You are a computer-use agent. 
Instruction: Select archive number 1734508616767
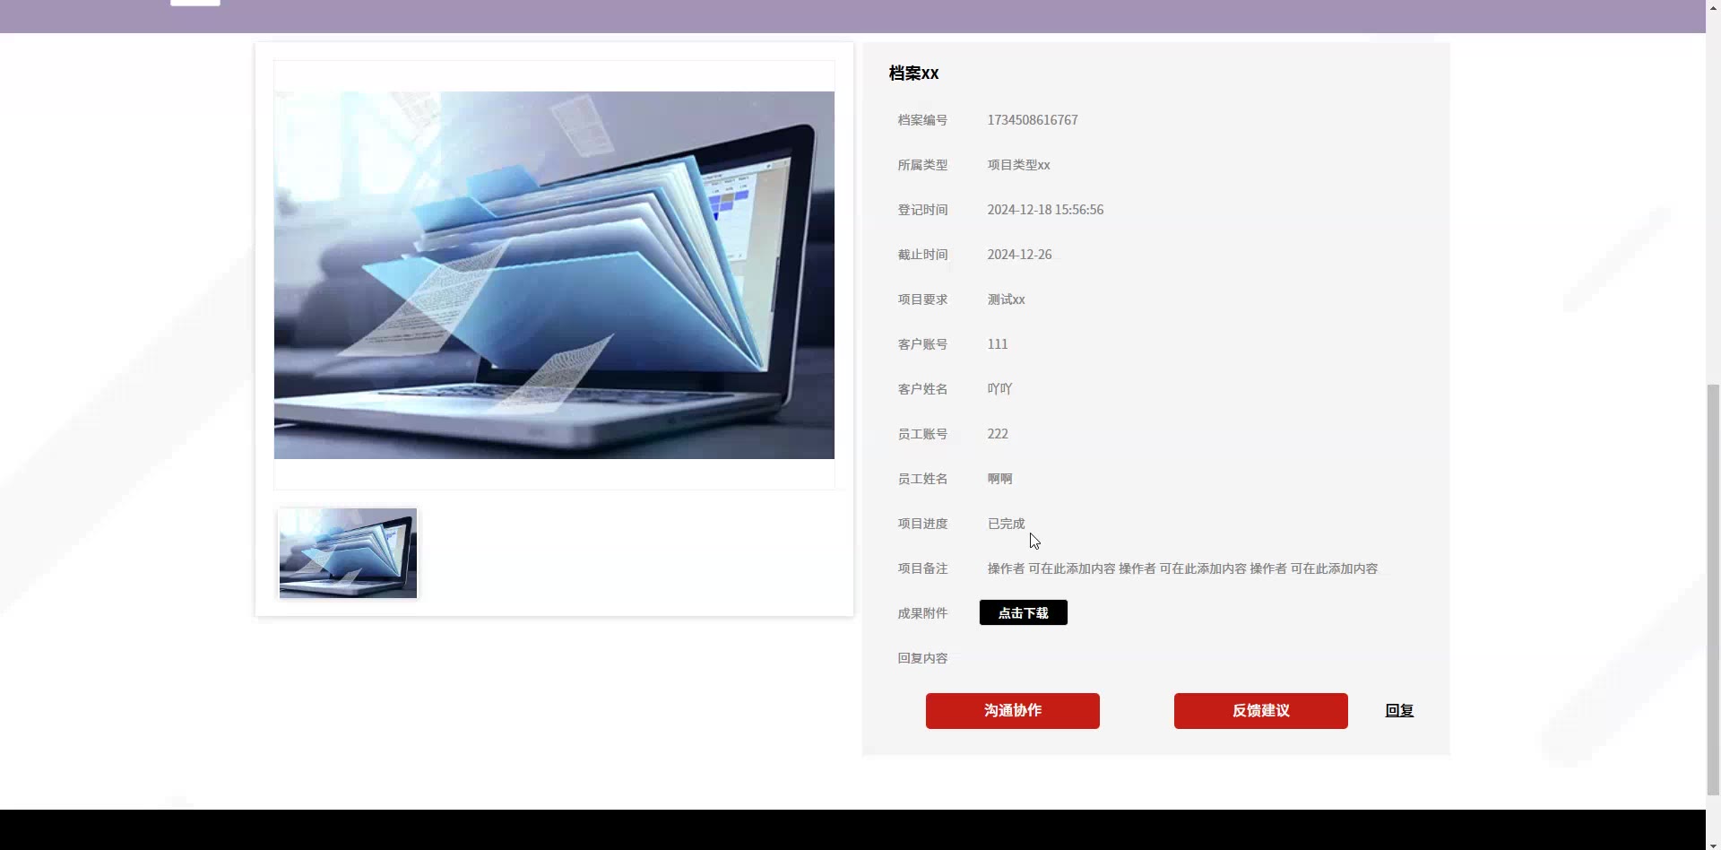(x=1033, y=120)
